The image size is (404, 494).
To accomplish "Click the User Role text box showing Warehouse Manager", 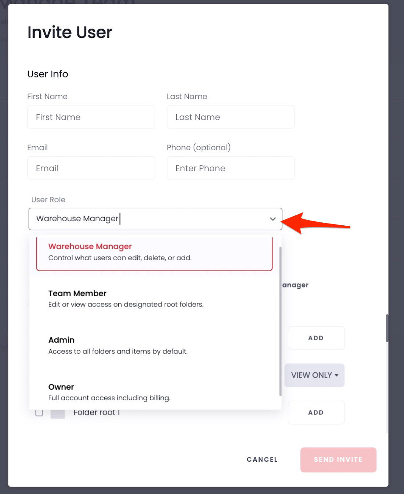I will coord(147,219).
